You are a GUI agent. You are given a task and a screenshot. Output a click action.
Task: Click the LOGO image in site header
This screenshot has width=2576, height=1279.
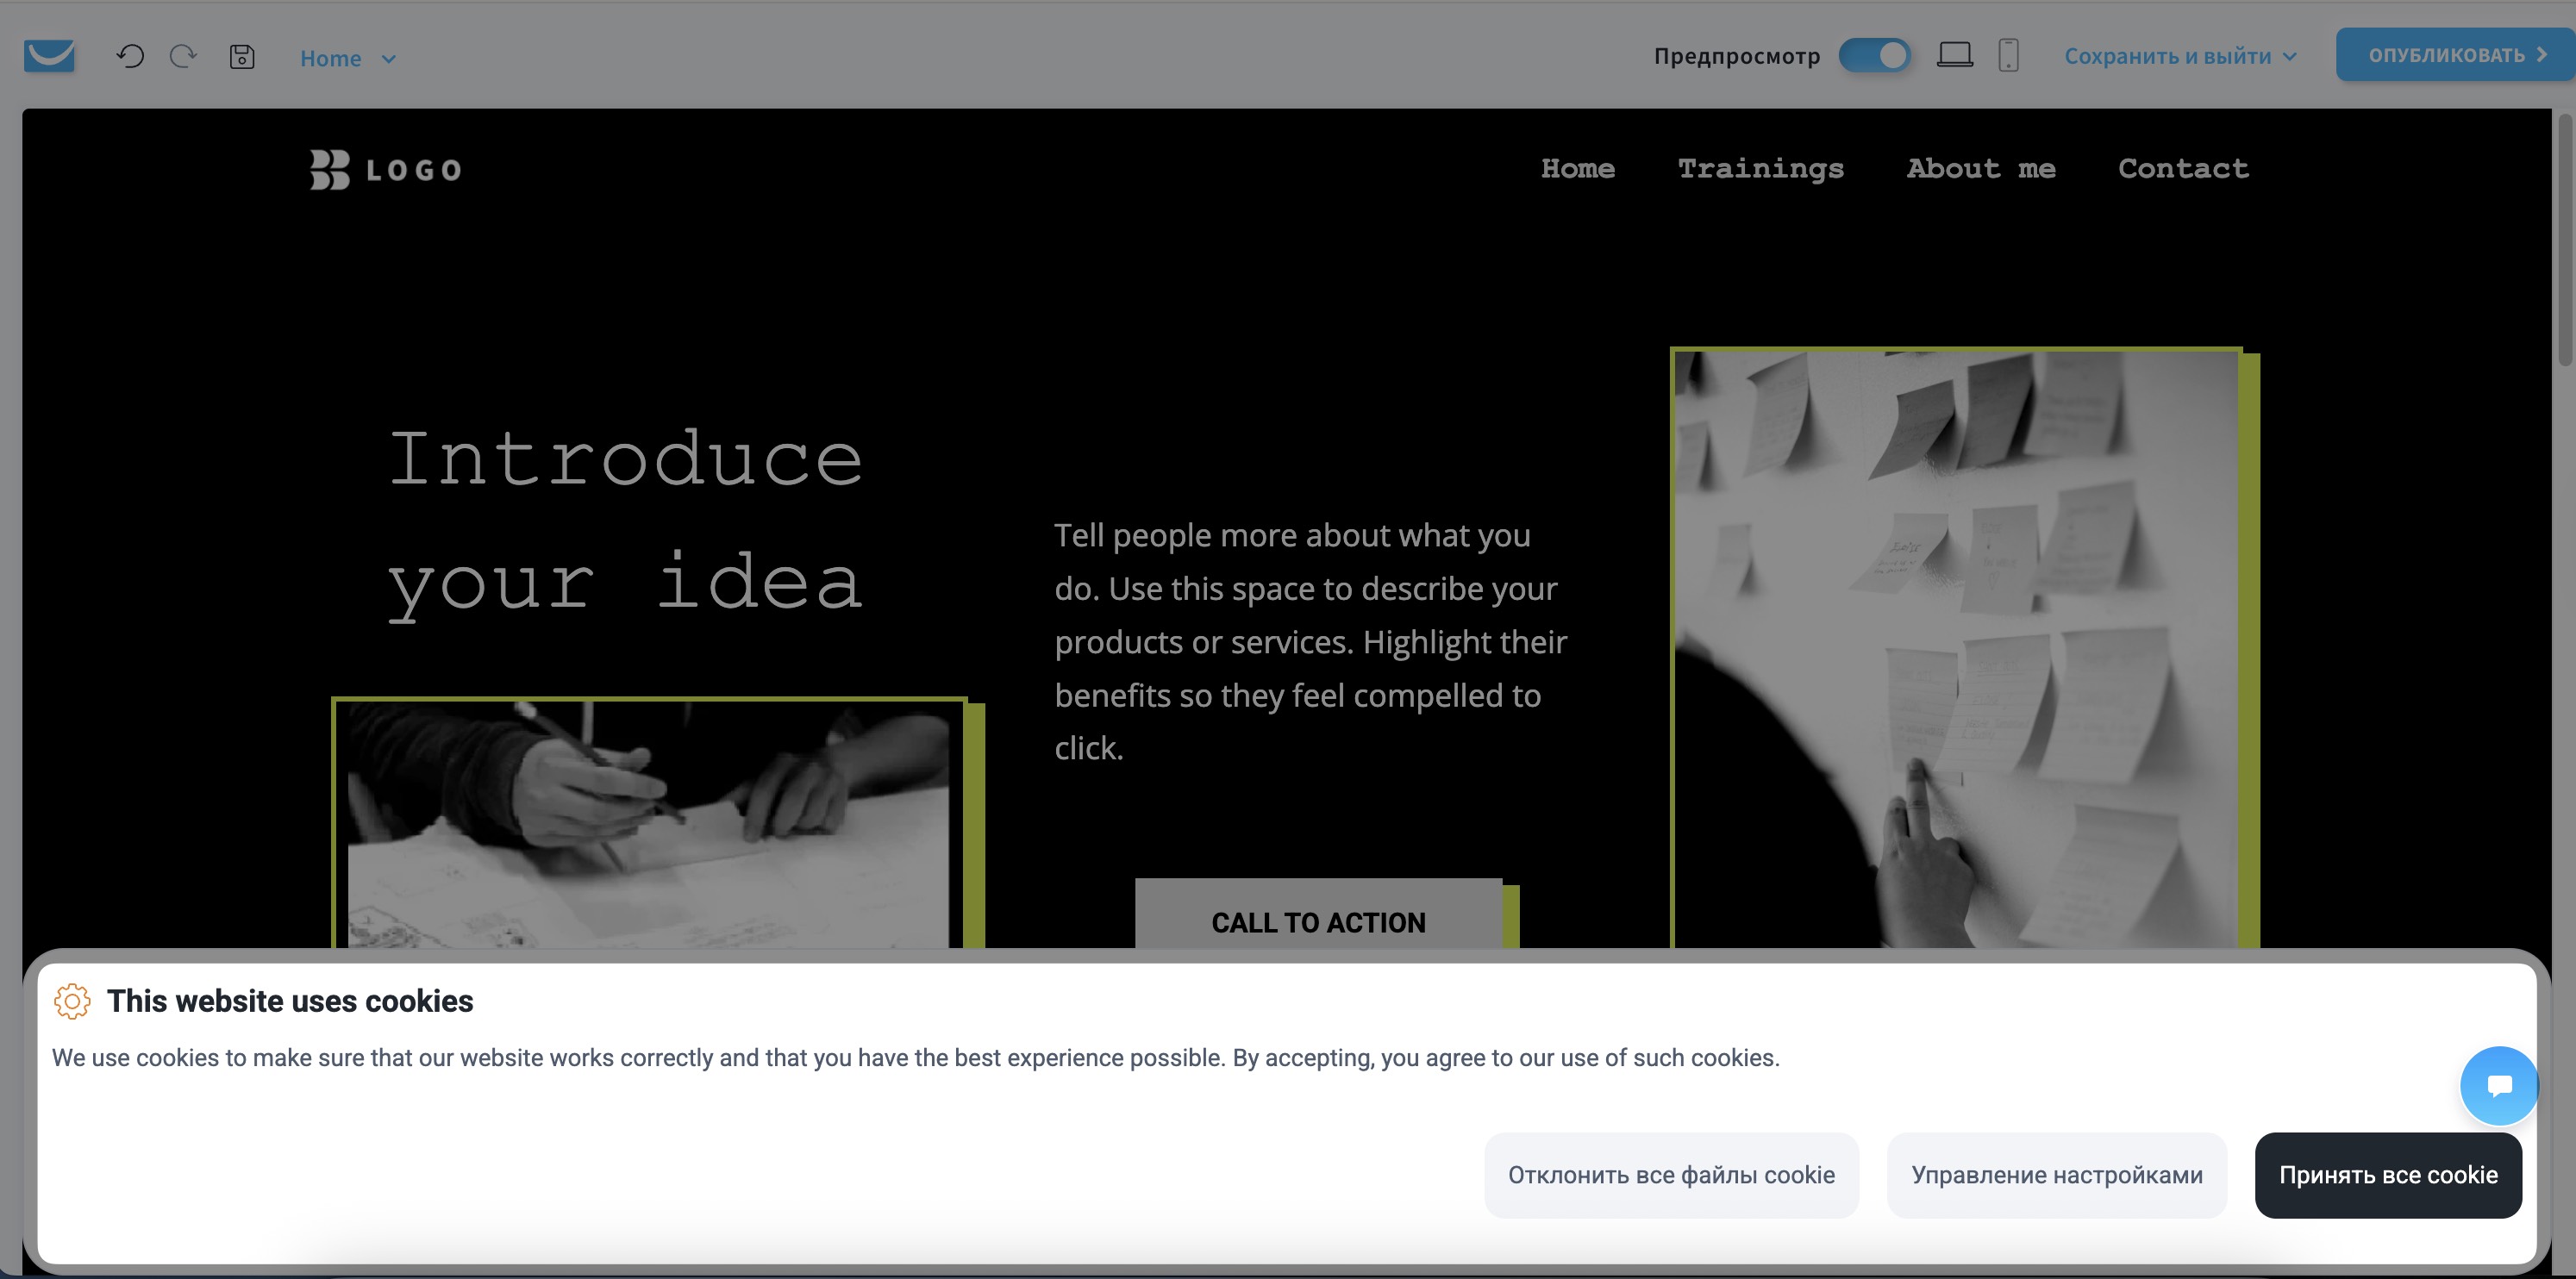pyautogui.click(x=386, y=170)
